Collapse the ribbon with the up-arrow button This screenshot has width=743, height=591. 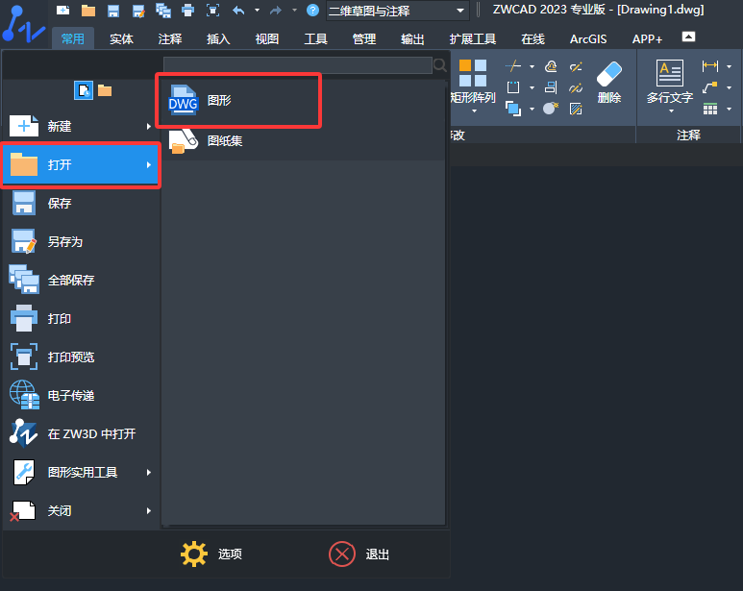coord(688,37)
